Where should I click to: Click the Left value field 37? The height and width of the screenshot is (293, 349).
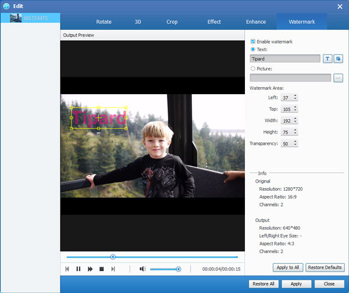[287, 98]
